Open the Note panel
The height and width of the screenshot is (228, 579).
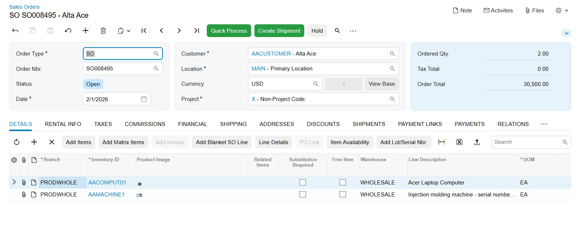click(462, 11)
